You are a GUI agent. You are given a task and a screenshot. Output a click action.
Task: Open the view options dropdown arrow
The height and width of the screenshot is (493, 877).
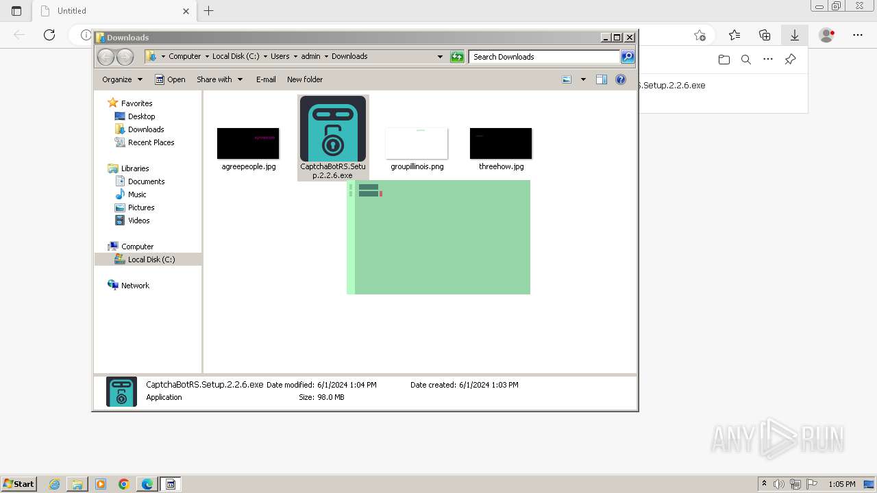tap(583, 79)
